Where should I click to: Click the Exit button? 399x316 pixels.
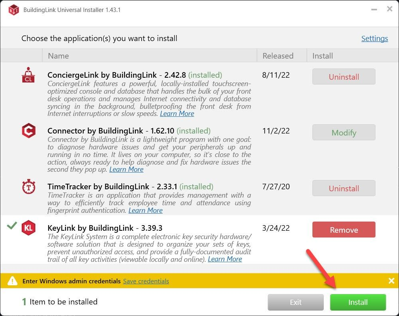coord(295,302)
